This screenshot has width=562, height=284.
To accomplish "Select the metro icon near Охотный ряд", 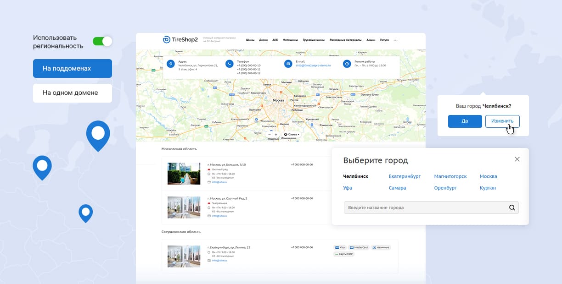I will tap(209, 169).
